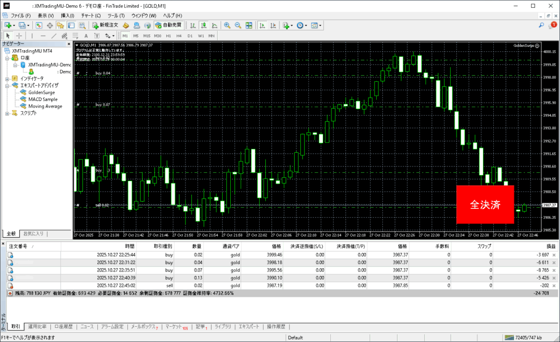Image resolution: width=560 pixels, height=342 pixels.
Task: Open the chart template dropdown arrow
Action: pyautogui.click(x=320, y=26)
